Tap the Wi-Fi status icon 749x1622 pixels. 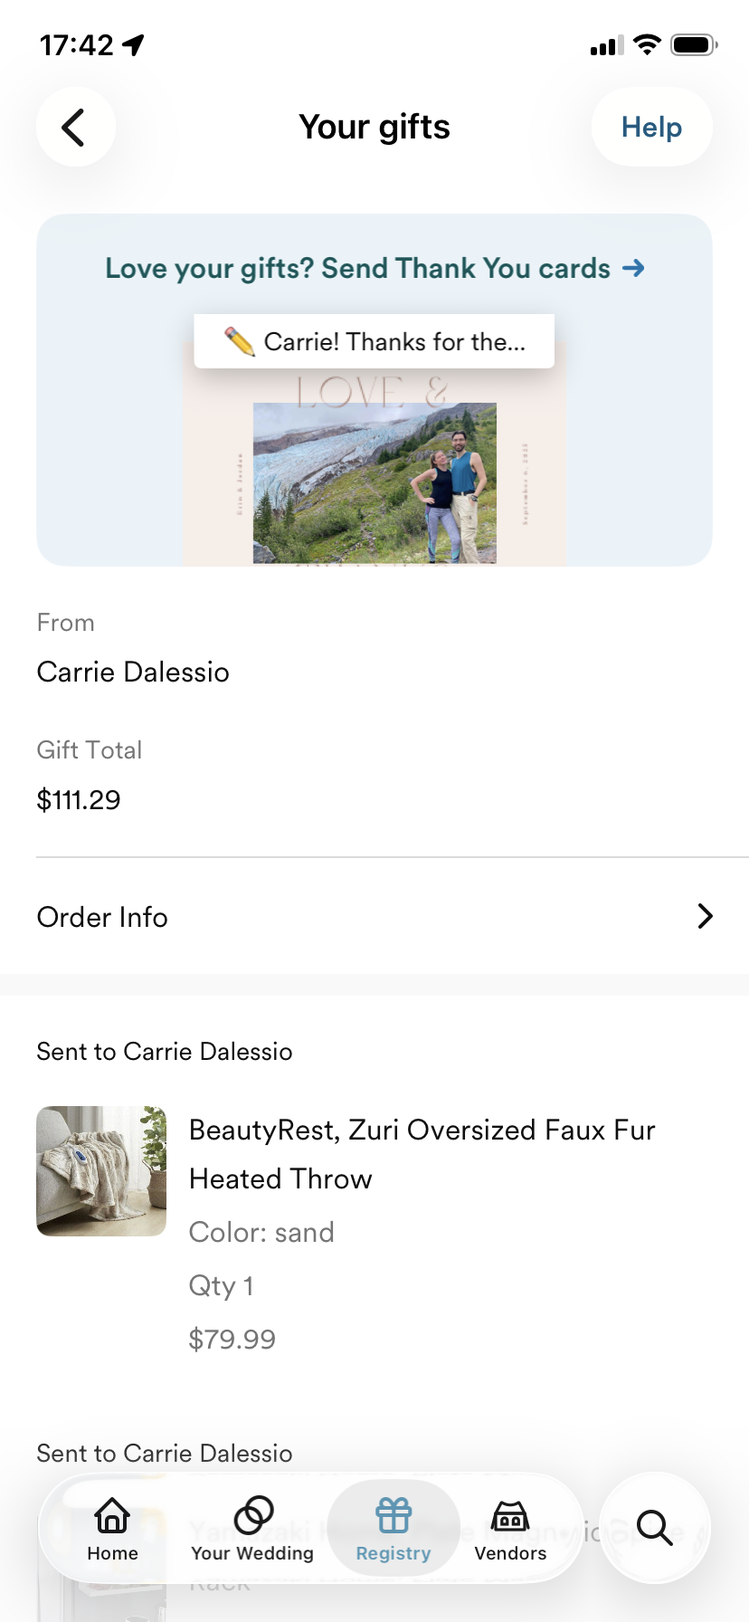(x=647, y=44)
